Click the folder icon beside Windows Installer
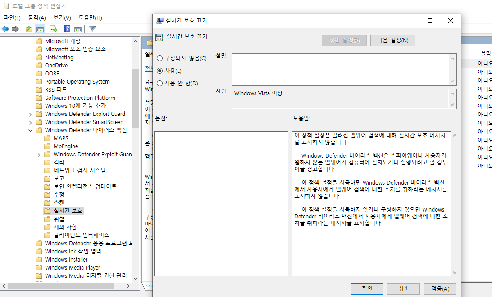Image resolution: width=492 pixels, height=297 pixels. click(x=39, y=259)
